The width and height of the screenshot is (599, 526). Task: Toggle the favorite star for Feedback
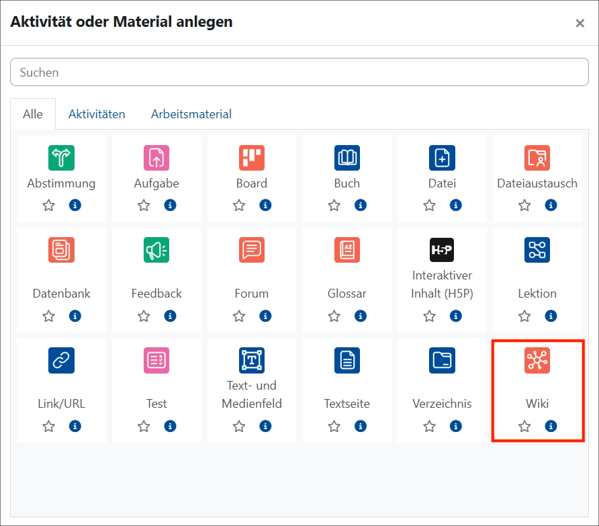(x=143, y=315)
